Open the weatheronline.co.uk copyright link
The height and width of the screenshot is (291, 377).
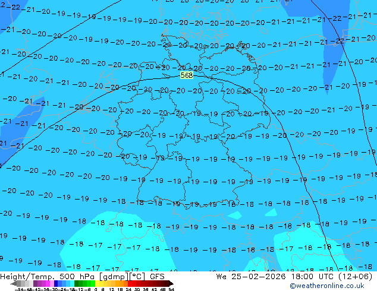point(327,286)
